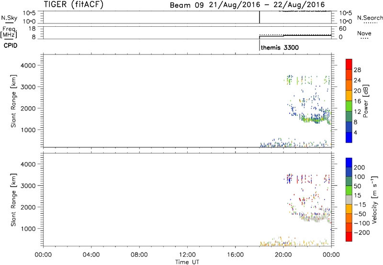Click 4000 km tick in power panel
383x265 pixels.
click(28, 66)
